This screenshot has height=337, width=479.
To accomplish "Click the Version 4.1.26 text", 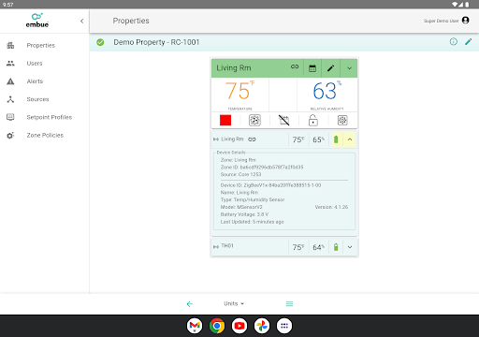I will click(331, 207).
